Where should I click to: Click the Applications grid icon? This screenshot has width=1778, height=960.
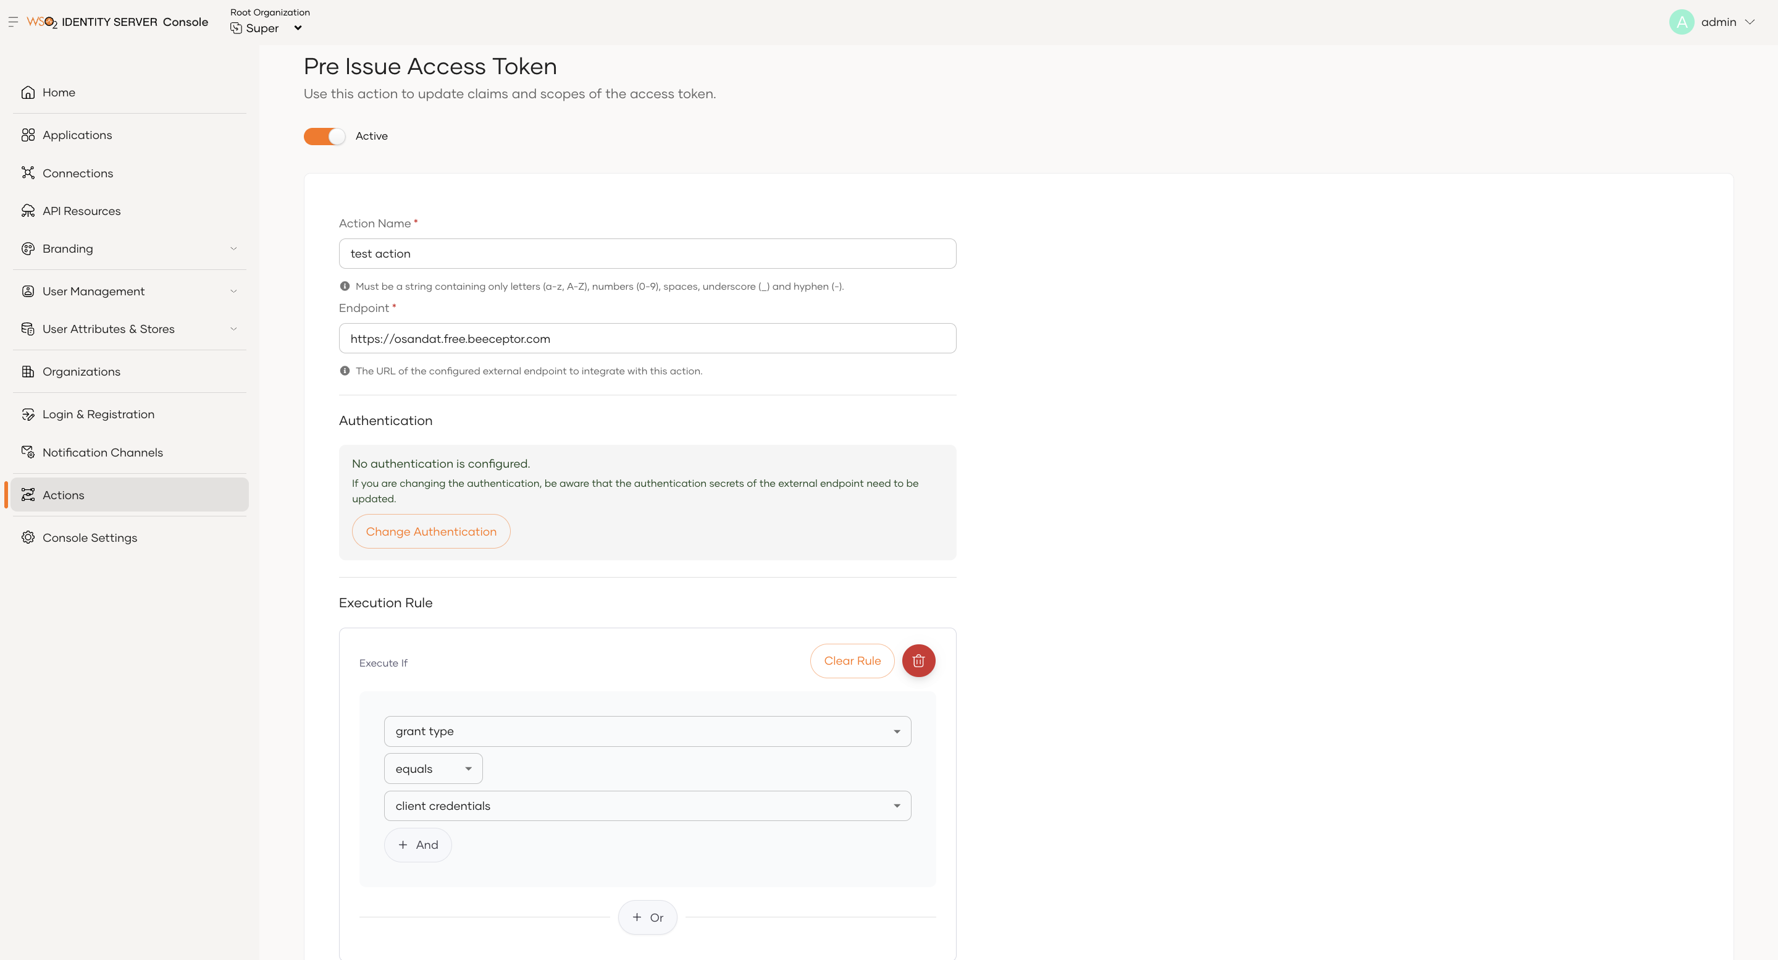point(28,135)
